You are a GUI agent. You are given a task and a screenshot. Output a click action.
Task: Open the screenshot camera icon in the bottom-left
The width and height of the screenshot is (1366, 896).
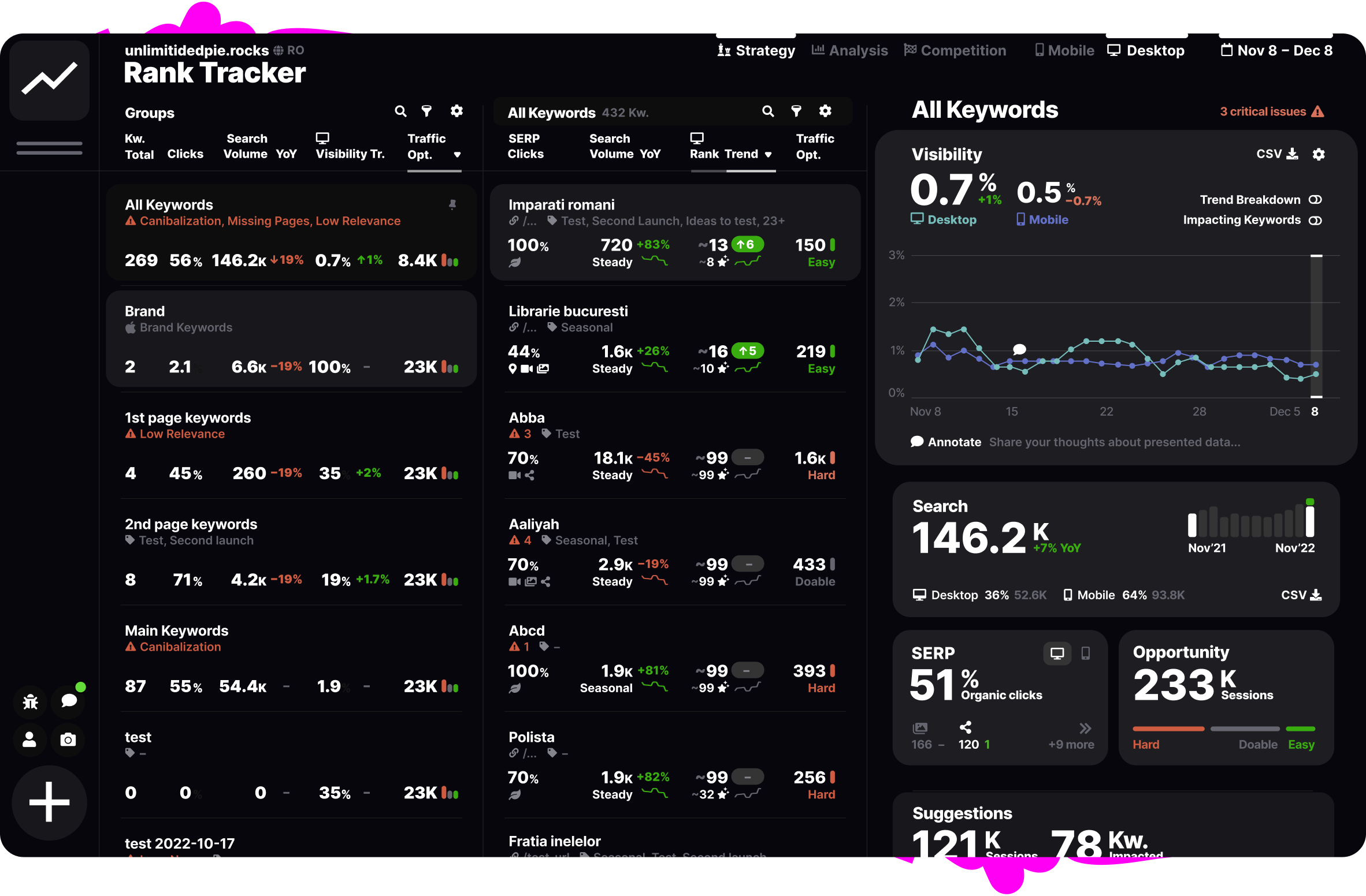point(68,740)
